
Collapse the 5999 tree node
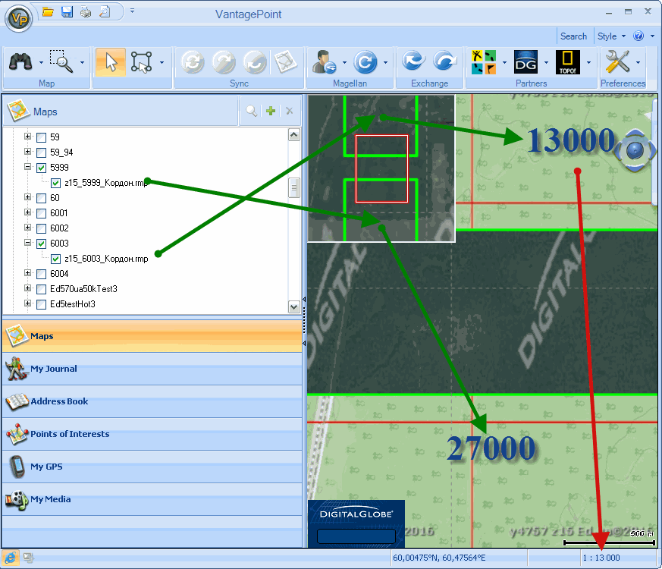click(28, 168)
